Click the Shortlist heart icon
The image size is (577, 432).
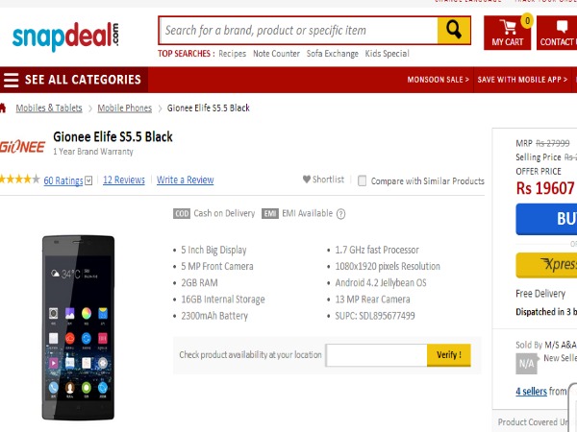click(x=306, y=180)
